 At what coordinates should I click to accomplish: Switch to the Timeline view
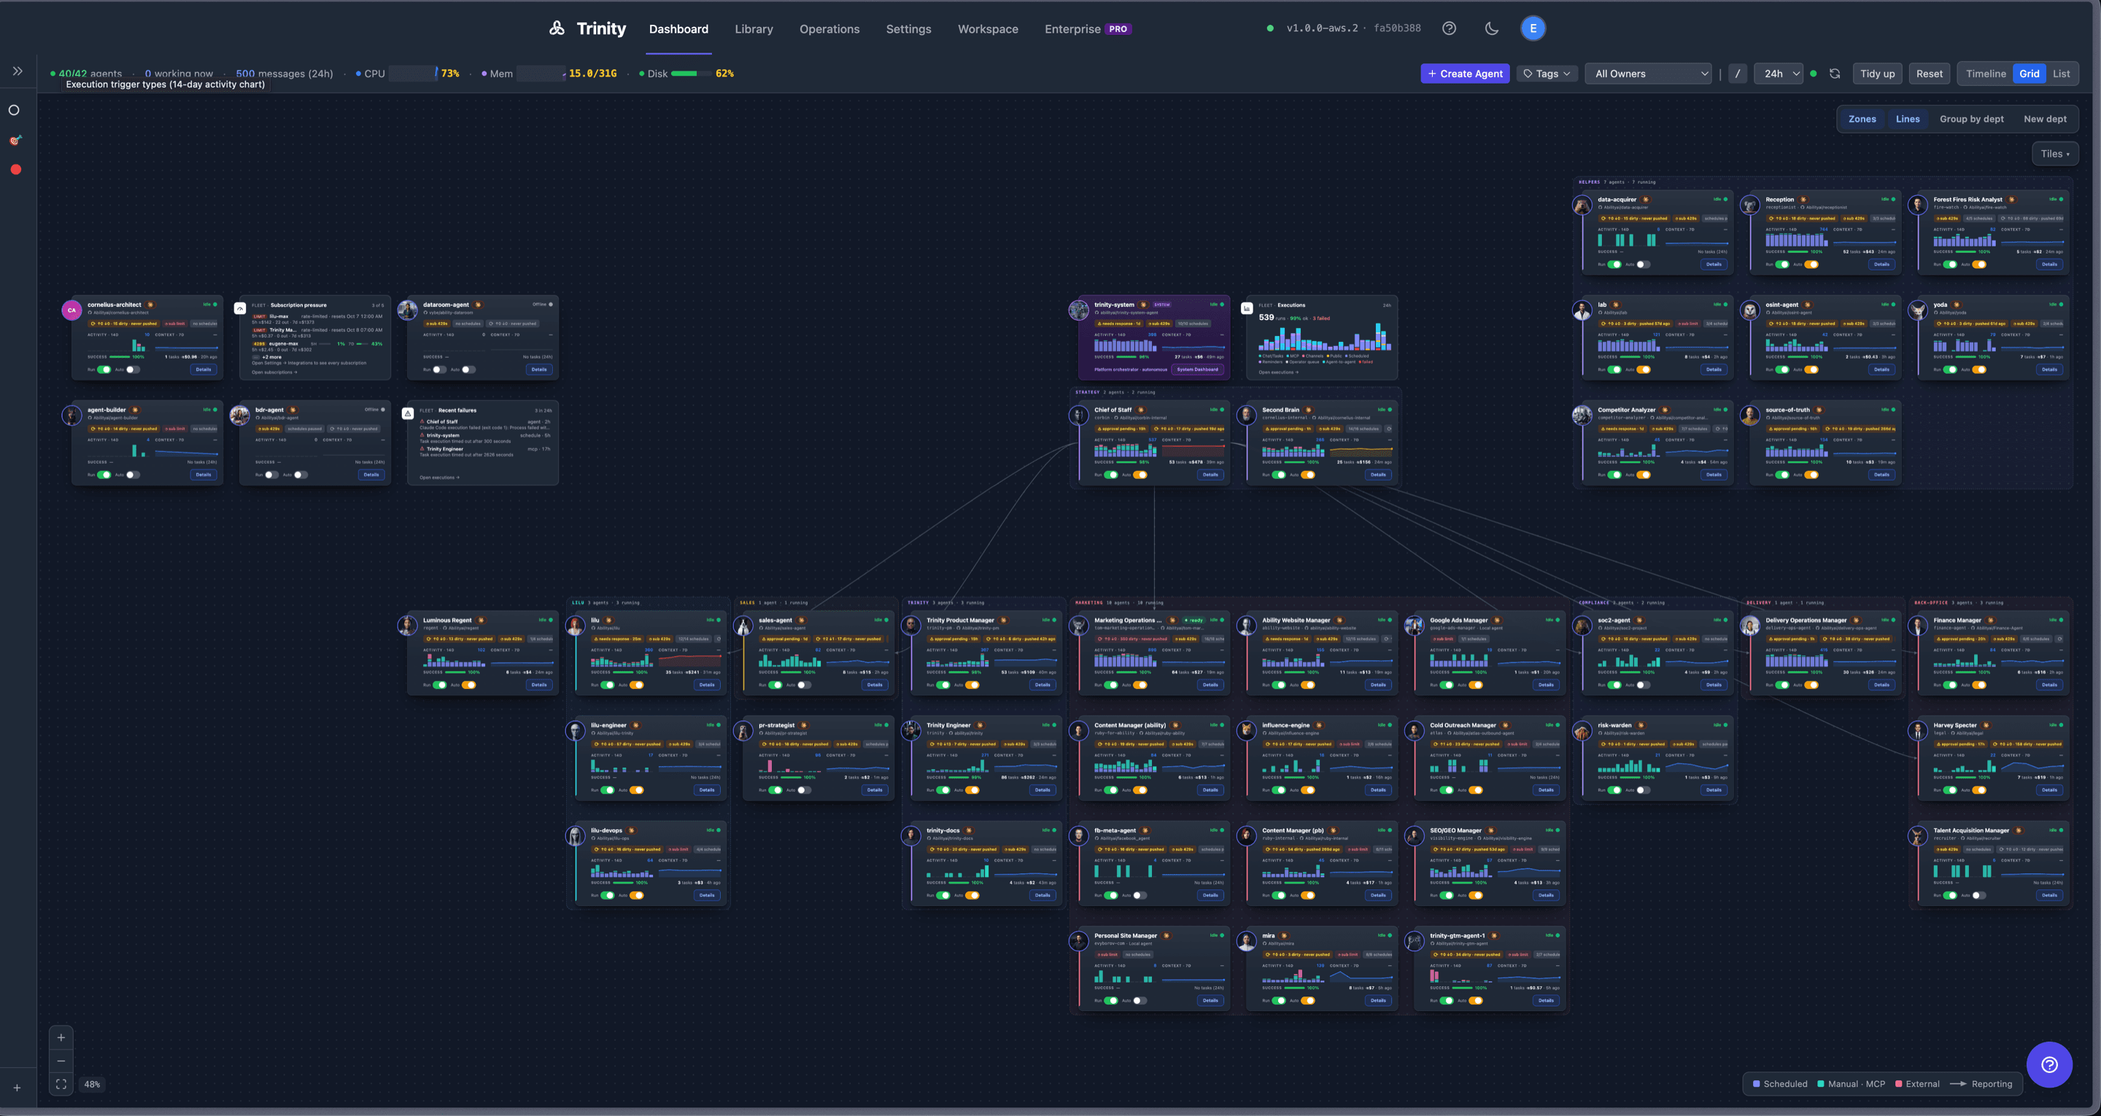(x=1985, y=74)
